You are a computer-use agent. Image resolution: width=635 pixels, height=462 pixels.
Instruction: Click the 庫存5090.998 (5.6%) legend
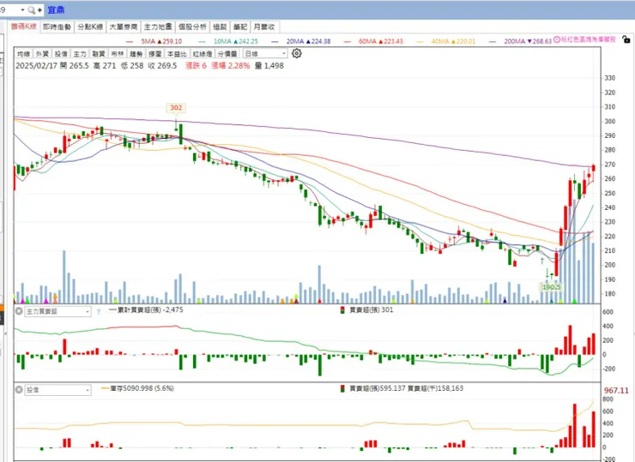click(137, 388)
